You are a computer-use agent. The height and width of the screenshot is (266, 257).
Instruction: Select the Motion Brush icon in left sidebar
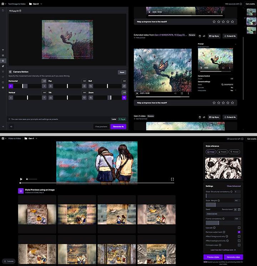(3, 66)
